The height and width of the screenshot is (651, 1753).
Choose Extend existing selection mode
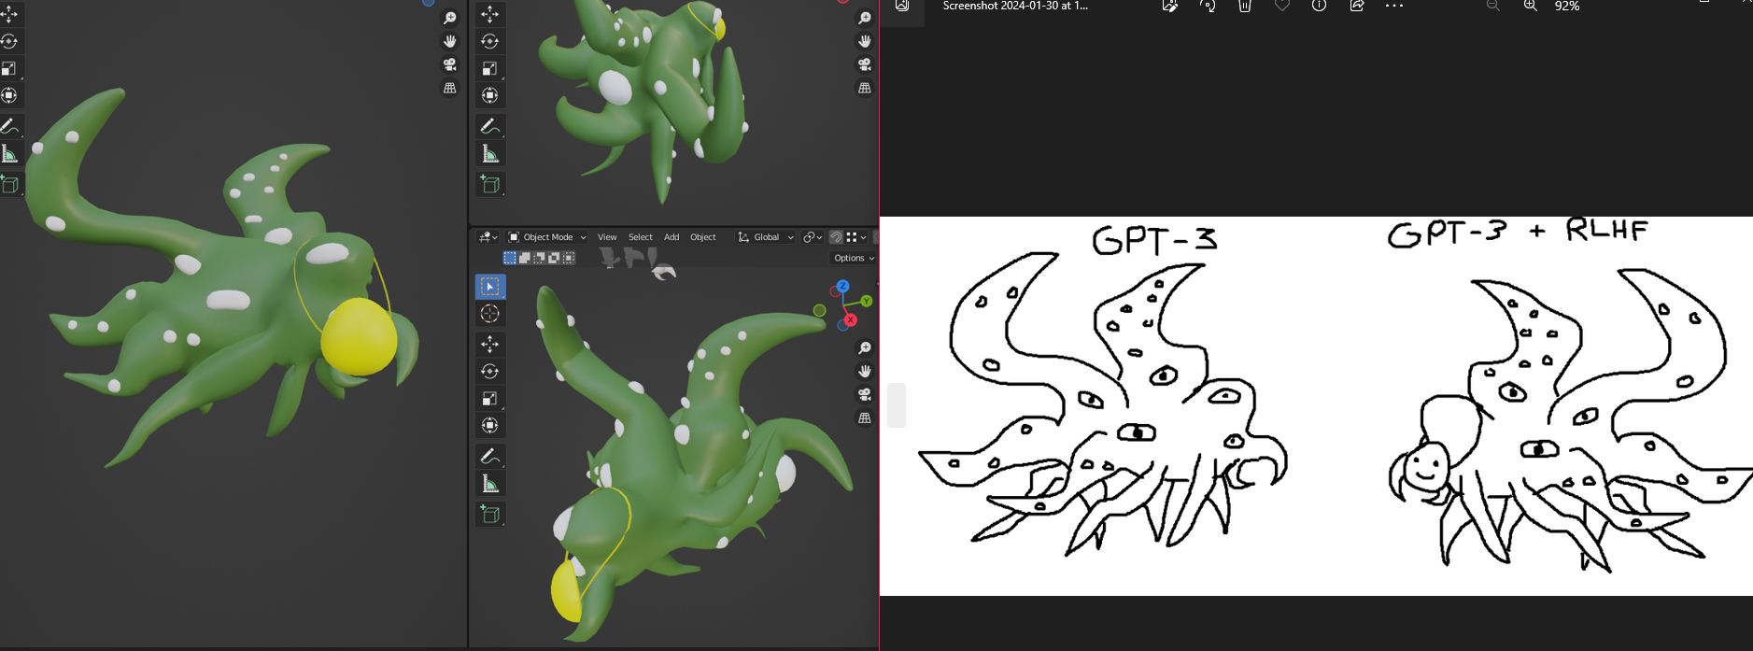click(525, 258)
